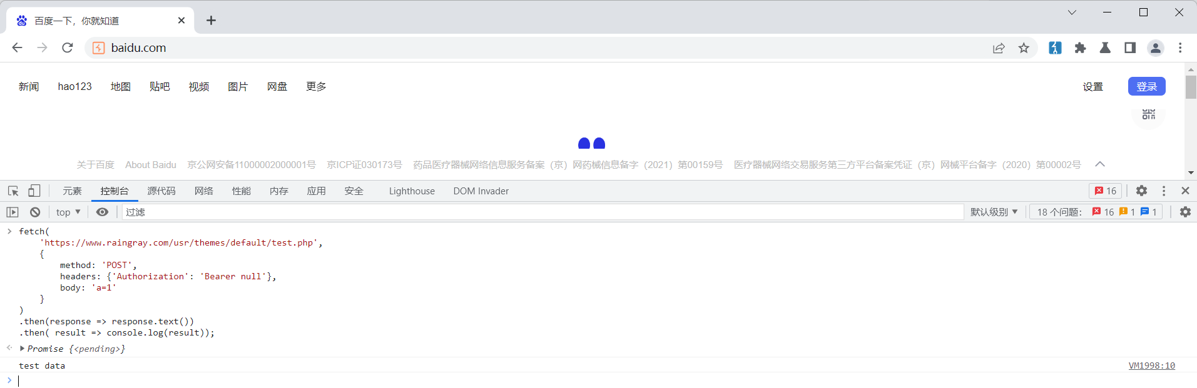1197x388 pixels.
Task: Click the 16 errors badge in DevTools
Action: coord(1106,191)
